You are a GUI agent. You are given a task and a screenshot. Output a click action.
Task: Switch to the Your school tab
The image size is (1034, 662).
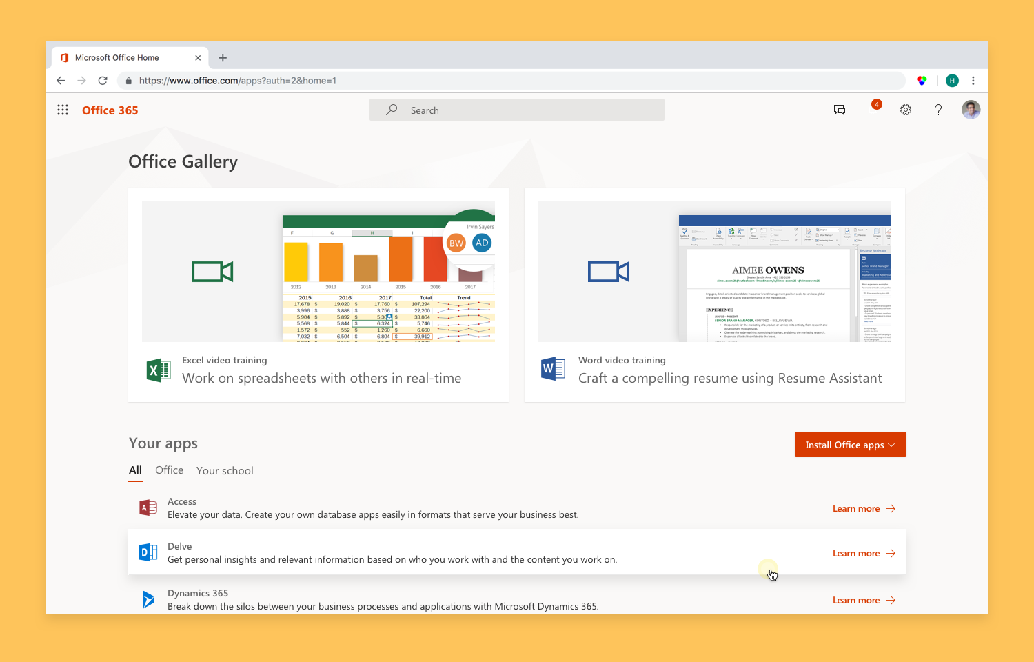[225, 470]
